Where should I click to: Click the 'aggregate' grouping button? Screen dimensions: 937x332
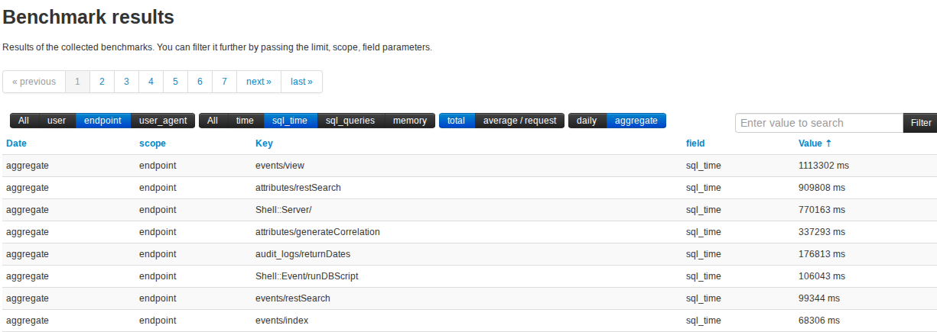point(636,121)
